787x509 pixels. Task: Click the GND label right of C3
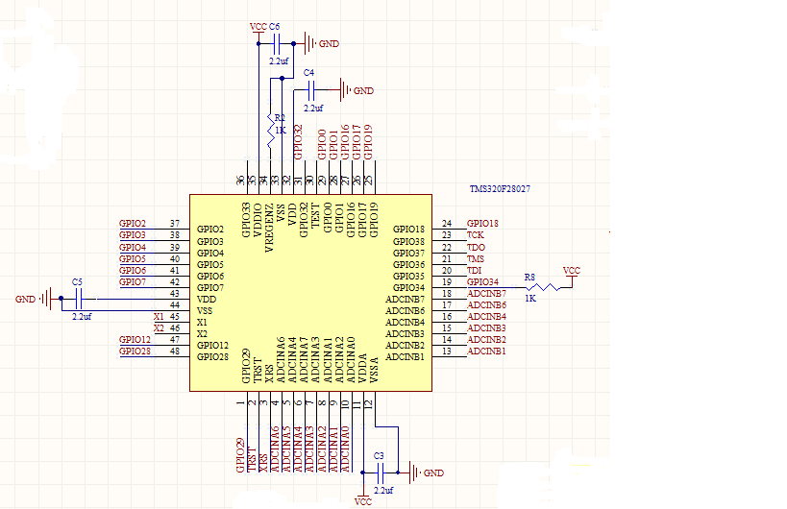[x=433, y=473]
